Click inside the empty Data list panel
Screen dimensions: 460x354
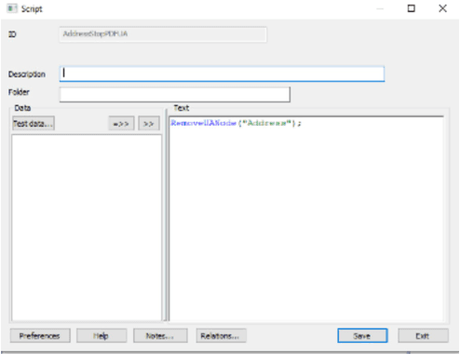point(87,227)
